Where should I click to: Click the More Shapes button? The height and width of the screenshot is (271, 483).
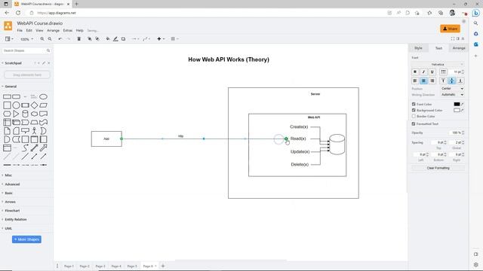pyautogui.click(x=27, y=239)
